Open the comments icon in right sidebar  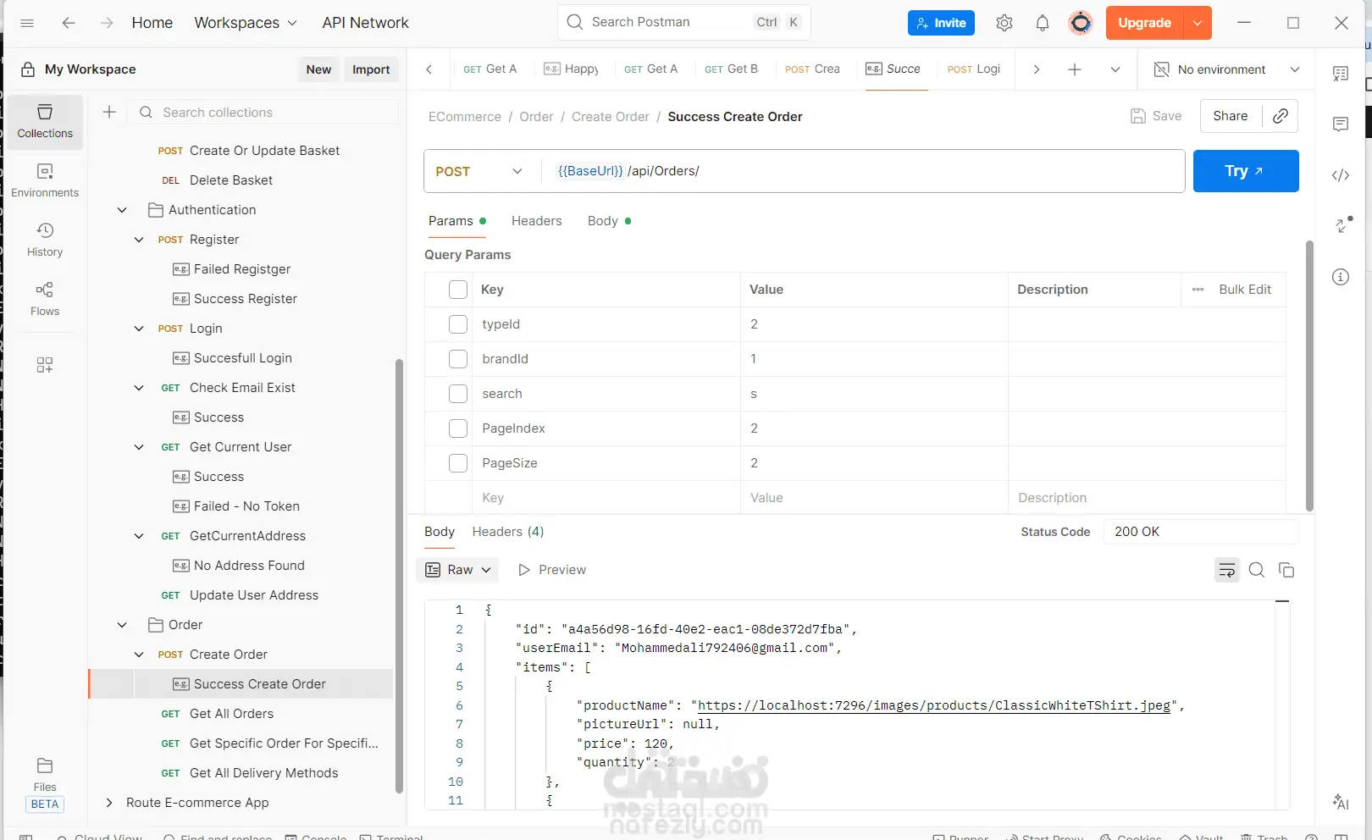[x=1341, y=124]
